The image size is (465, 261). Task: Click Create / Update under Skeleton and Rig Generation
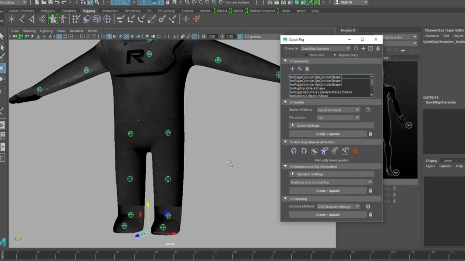pos(328,191)
